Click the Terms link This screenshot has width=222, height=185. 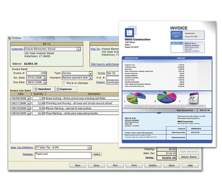click(101, 73)
